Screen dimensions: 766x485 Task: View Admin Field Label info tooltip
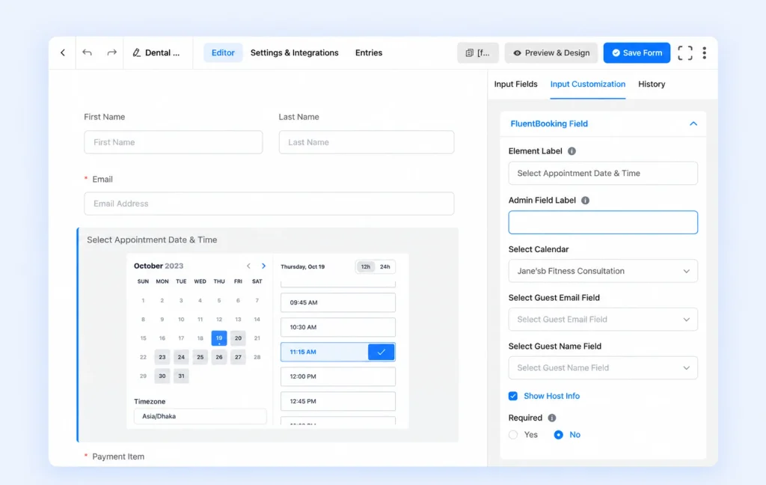click(x=585, y=201)
